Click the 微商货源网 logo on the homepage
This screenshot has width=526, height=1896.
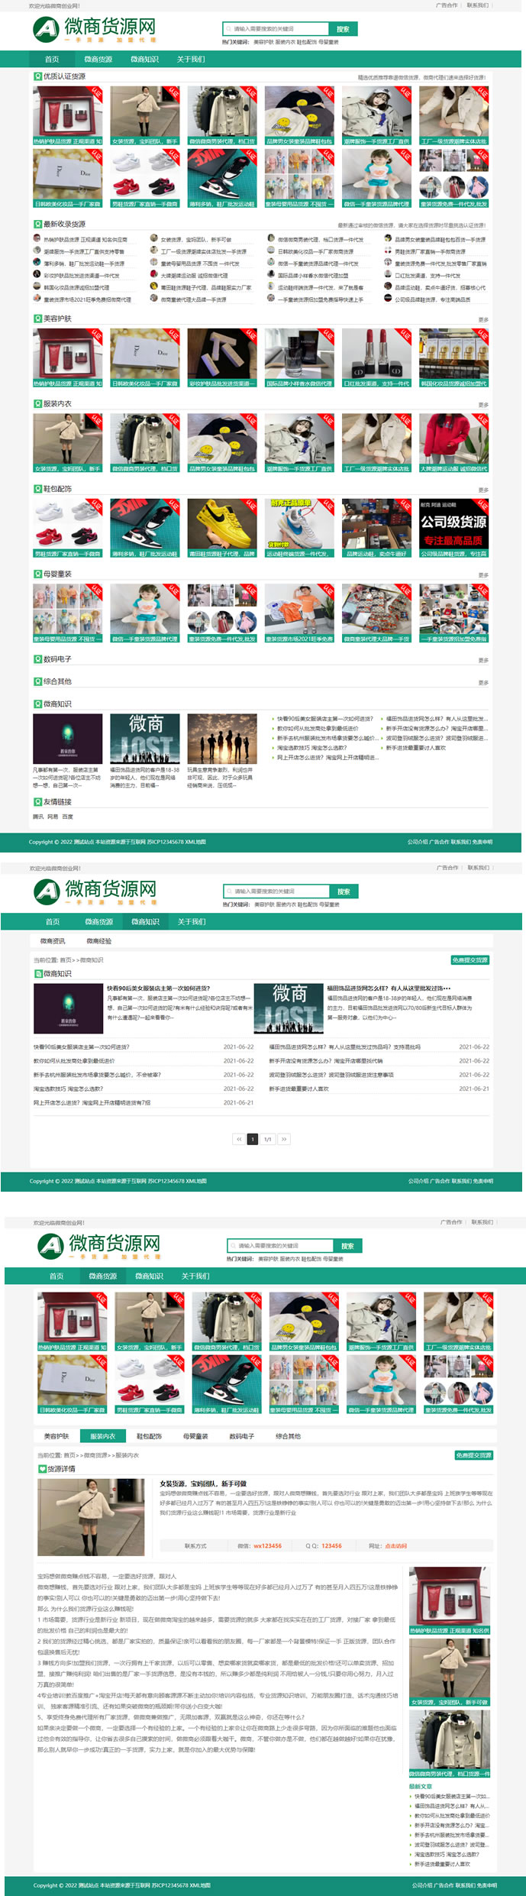95,29
